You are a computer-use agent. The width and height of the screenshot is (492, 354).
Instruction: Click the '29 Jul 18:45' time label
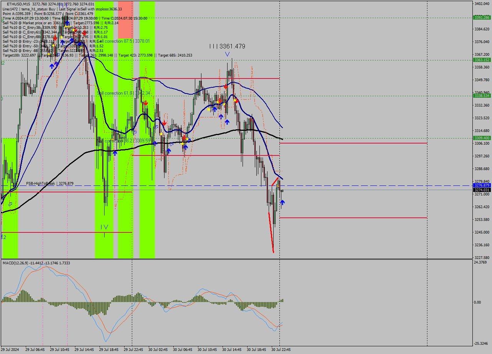point(109,350)
